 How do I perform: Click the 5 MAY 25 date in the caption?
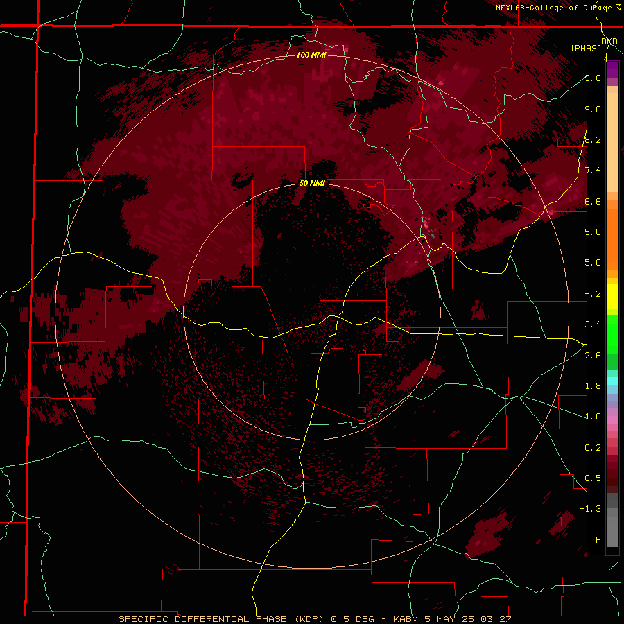point(450,619)
